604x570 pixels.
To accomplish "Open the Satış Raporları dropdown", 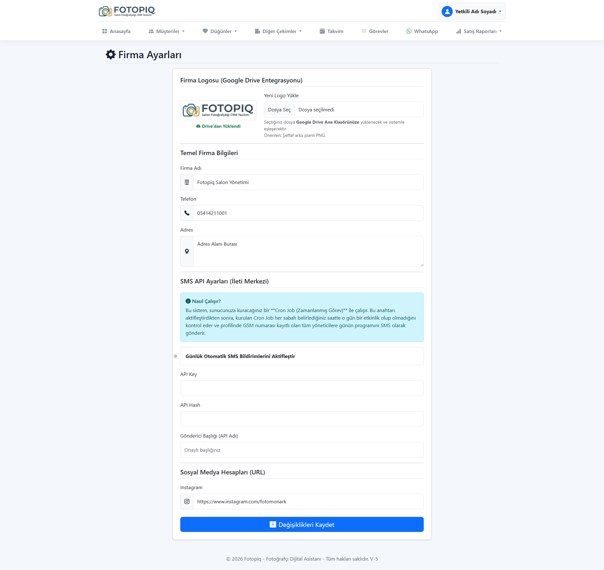I will [479, 31].
